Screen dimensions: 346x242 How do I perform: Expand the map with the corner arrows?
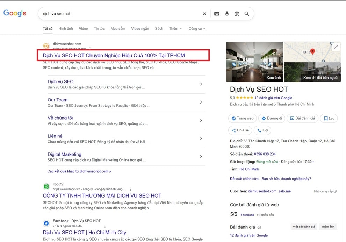pos(336,46)
